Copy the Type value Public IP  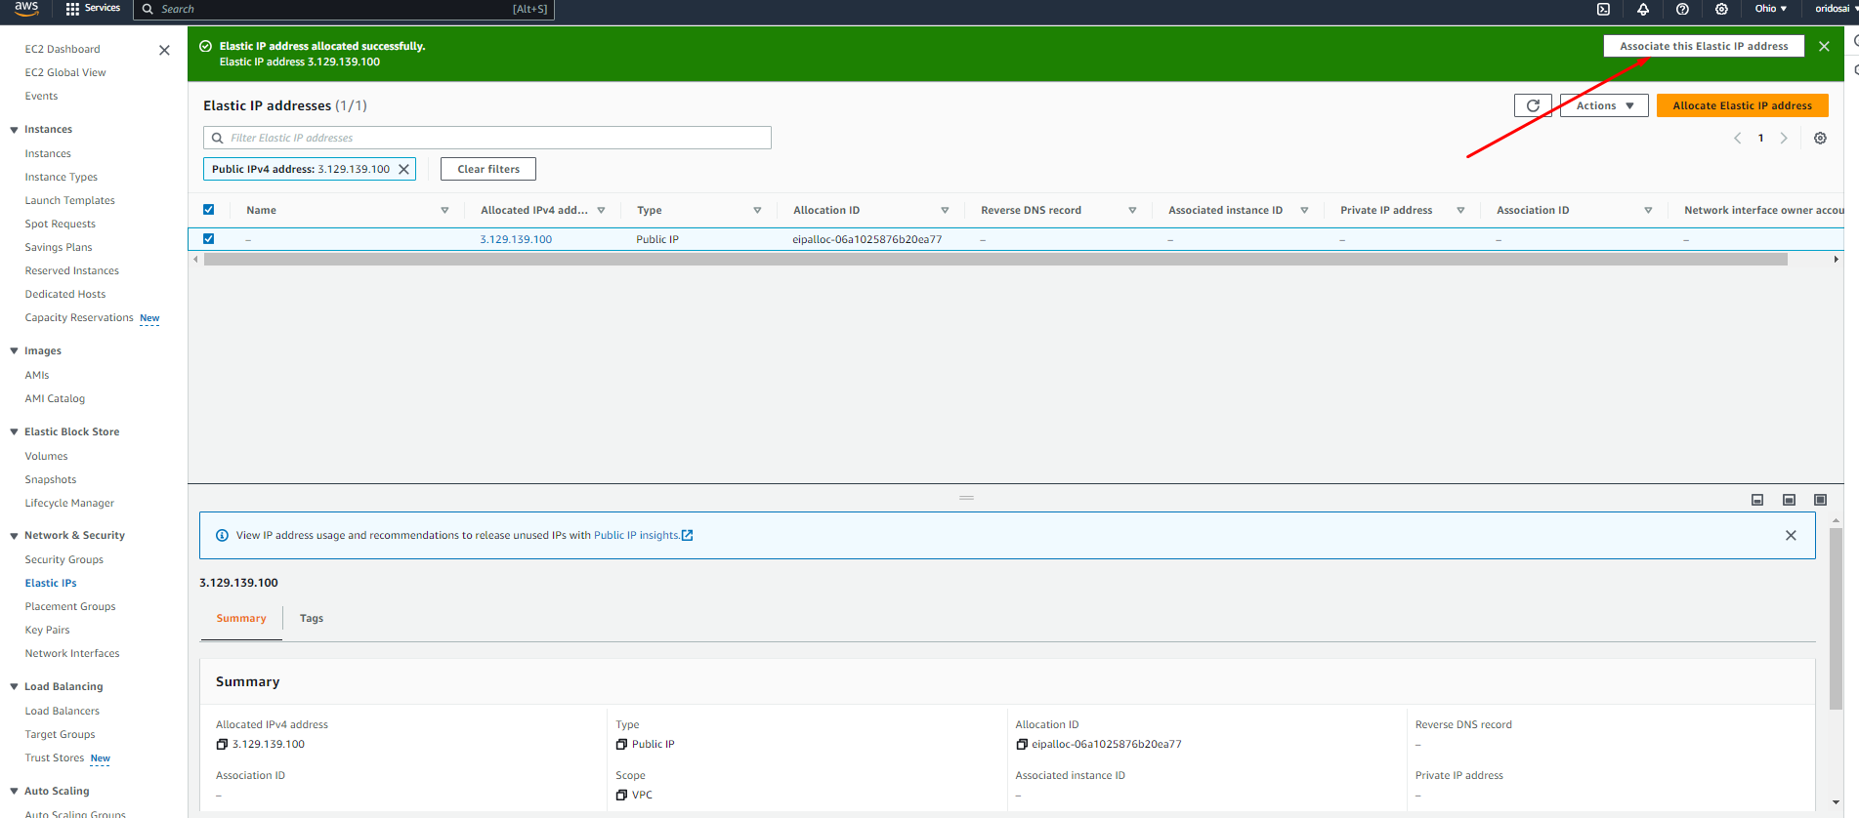coord(621,744)
